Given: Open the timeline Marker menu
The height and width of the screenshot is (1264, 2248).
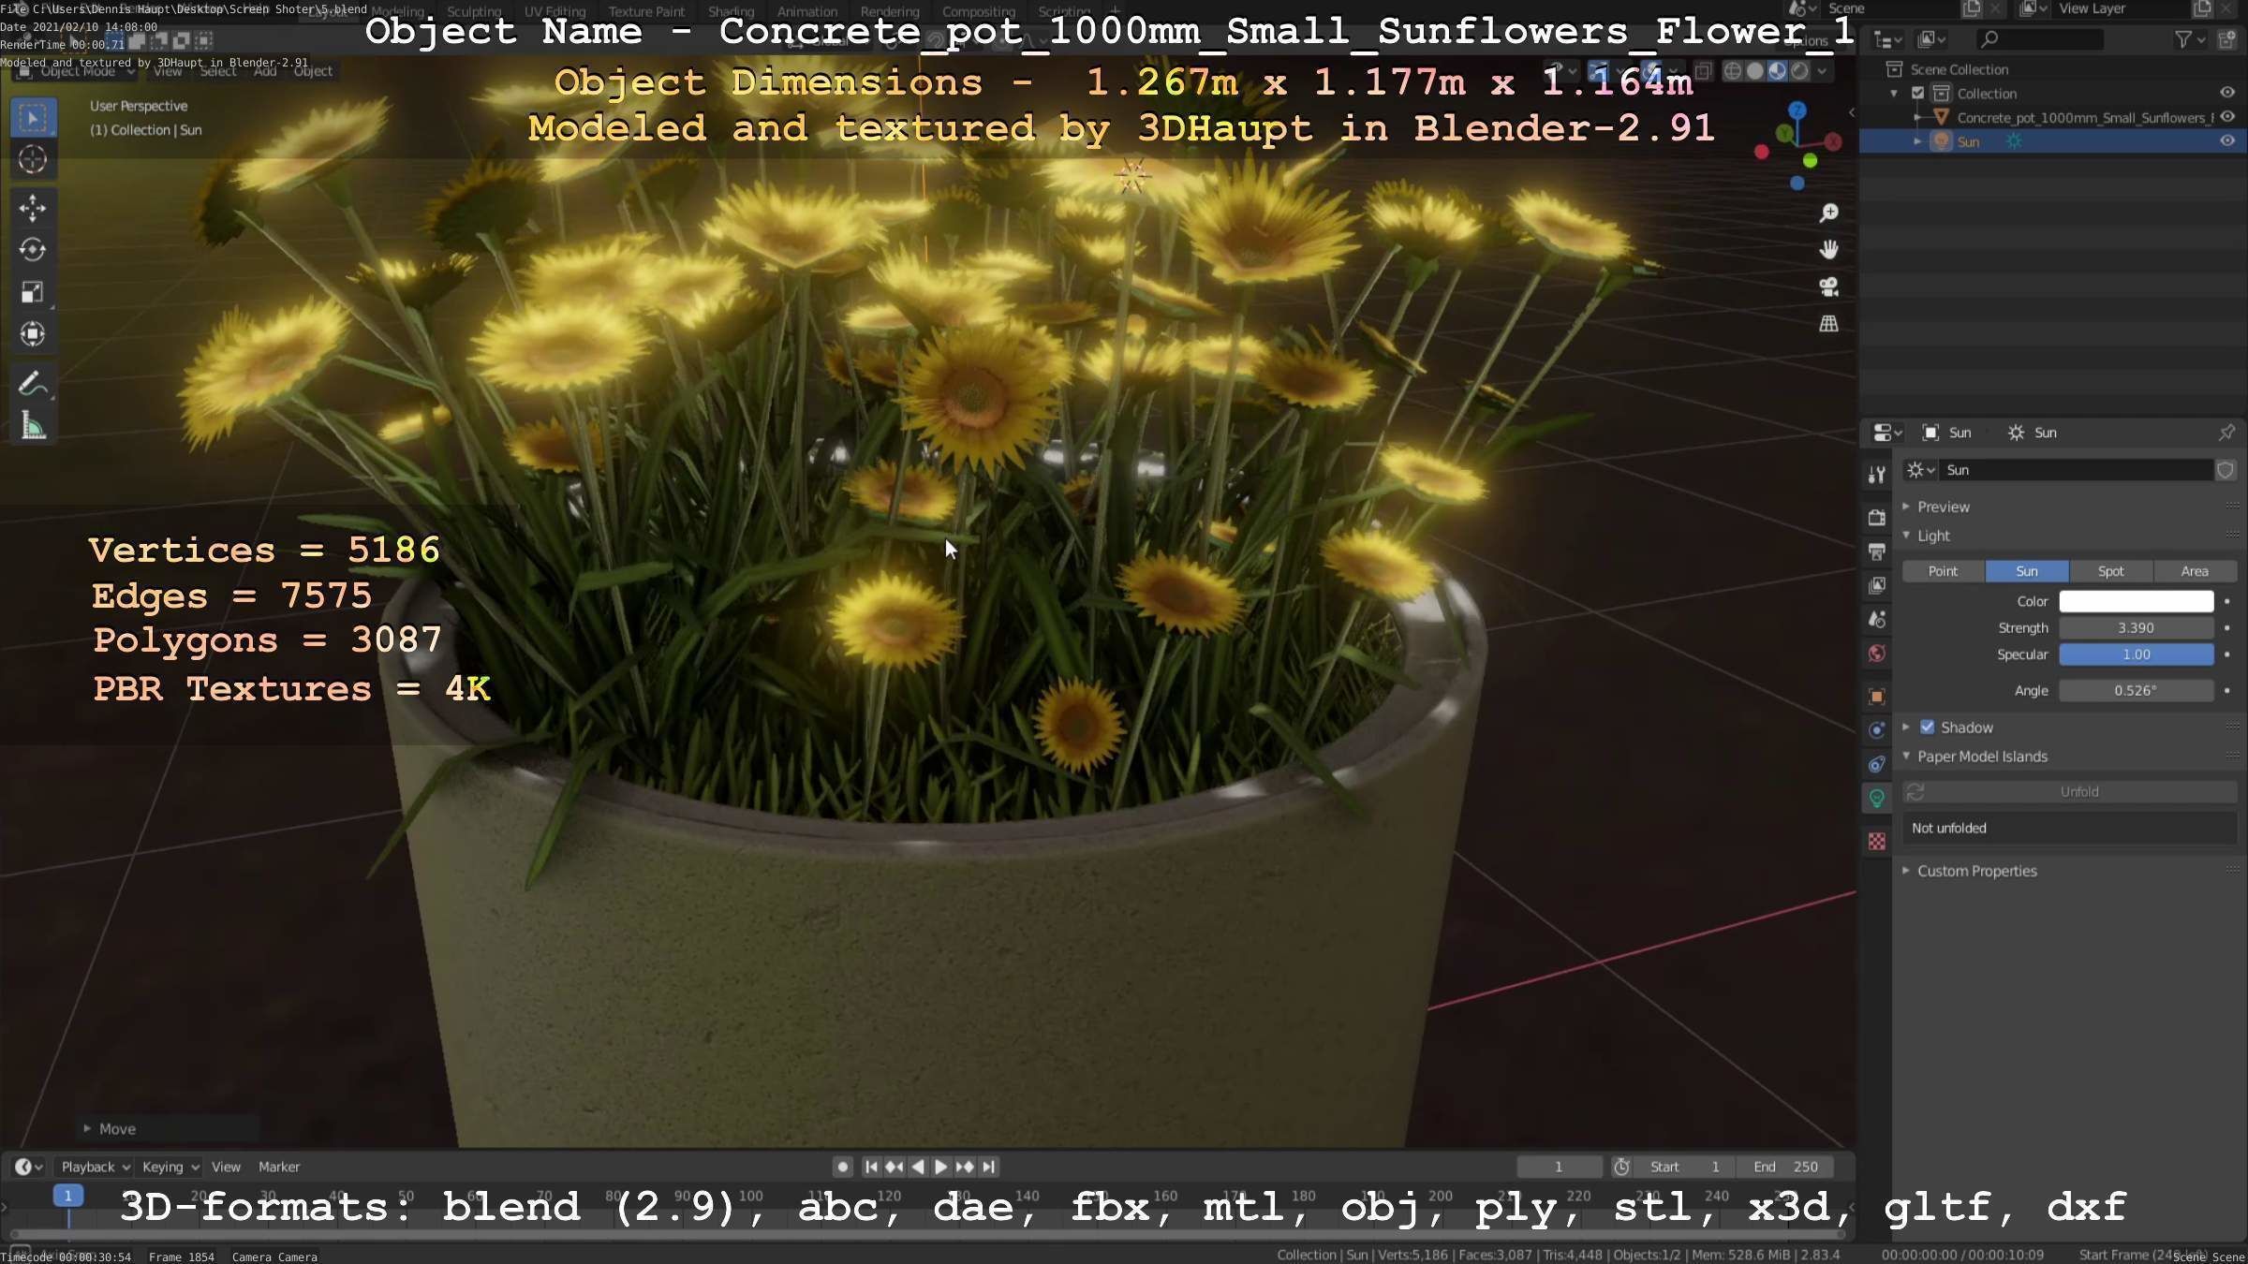Looking at the screenshot, I should pyautogui.click(x=279, y=1167).
